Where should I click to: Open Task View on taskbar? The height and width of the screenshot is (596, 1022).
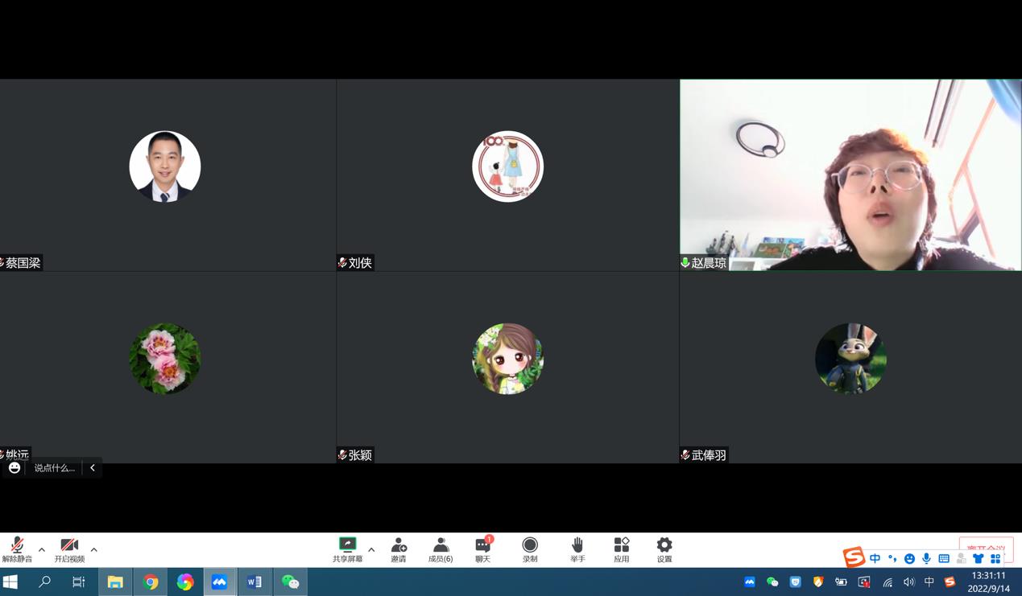pyautogui.click(x=79, y=582)
